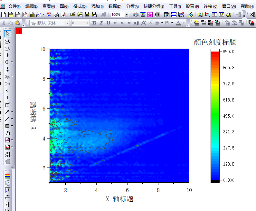Select the Draw Data points tool
256x211 pixels.
tap(7, 90)
